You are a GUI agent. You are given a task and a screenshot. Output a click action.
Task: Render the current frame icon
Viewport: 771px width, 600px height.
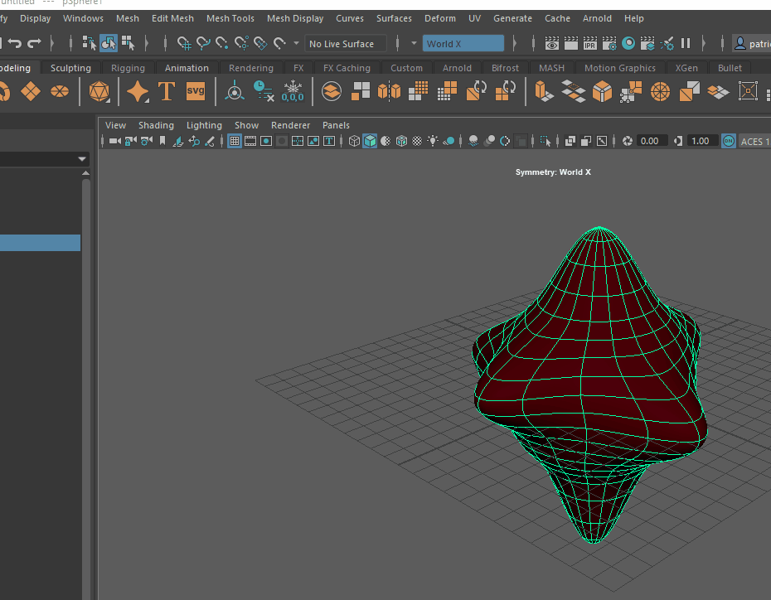[x=552, y=44]
